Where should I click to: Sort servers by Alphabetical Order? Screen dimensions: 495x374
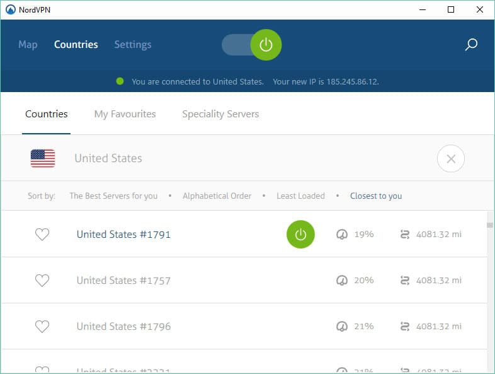(x=217, y=196)
